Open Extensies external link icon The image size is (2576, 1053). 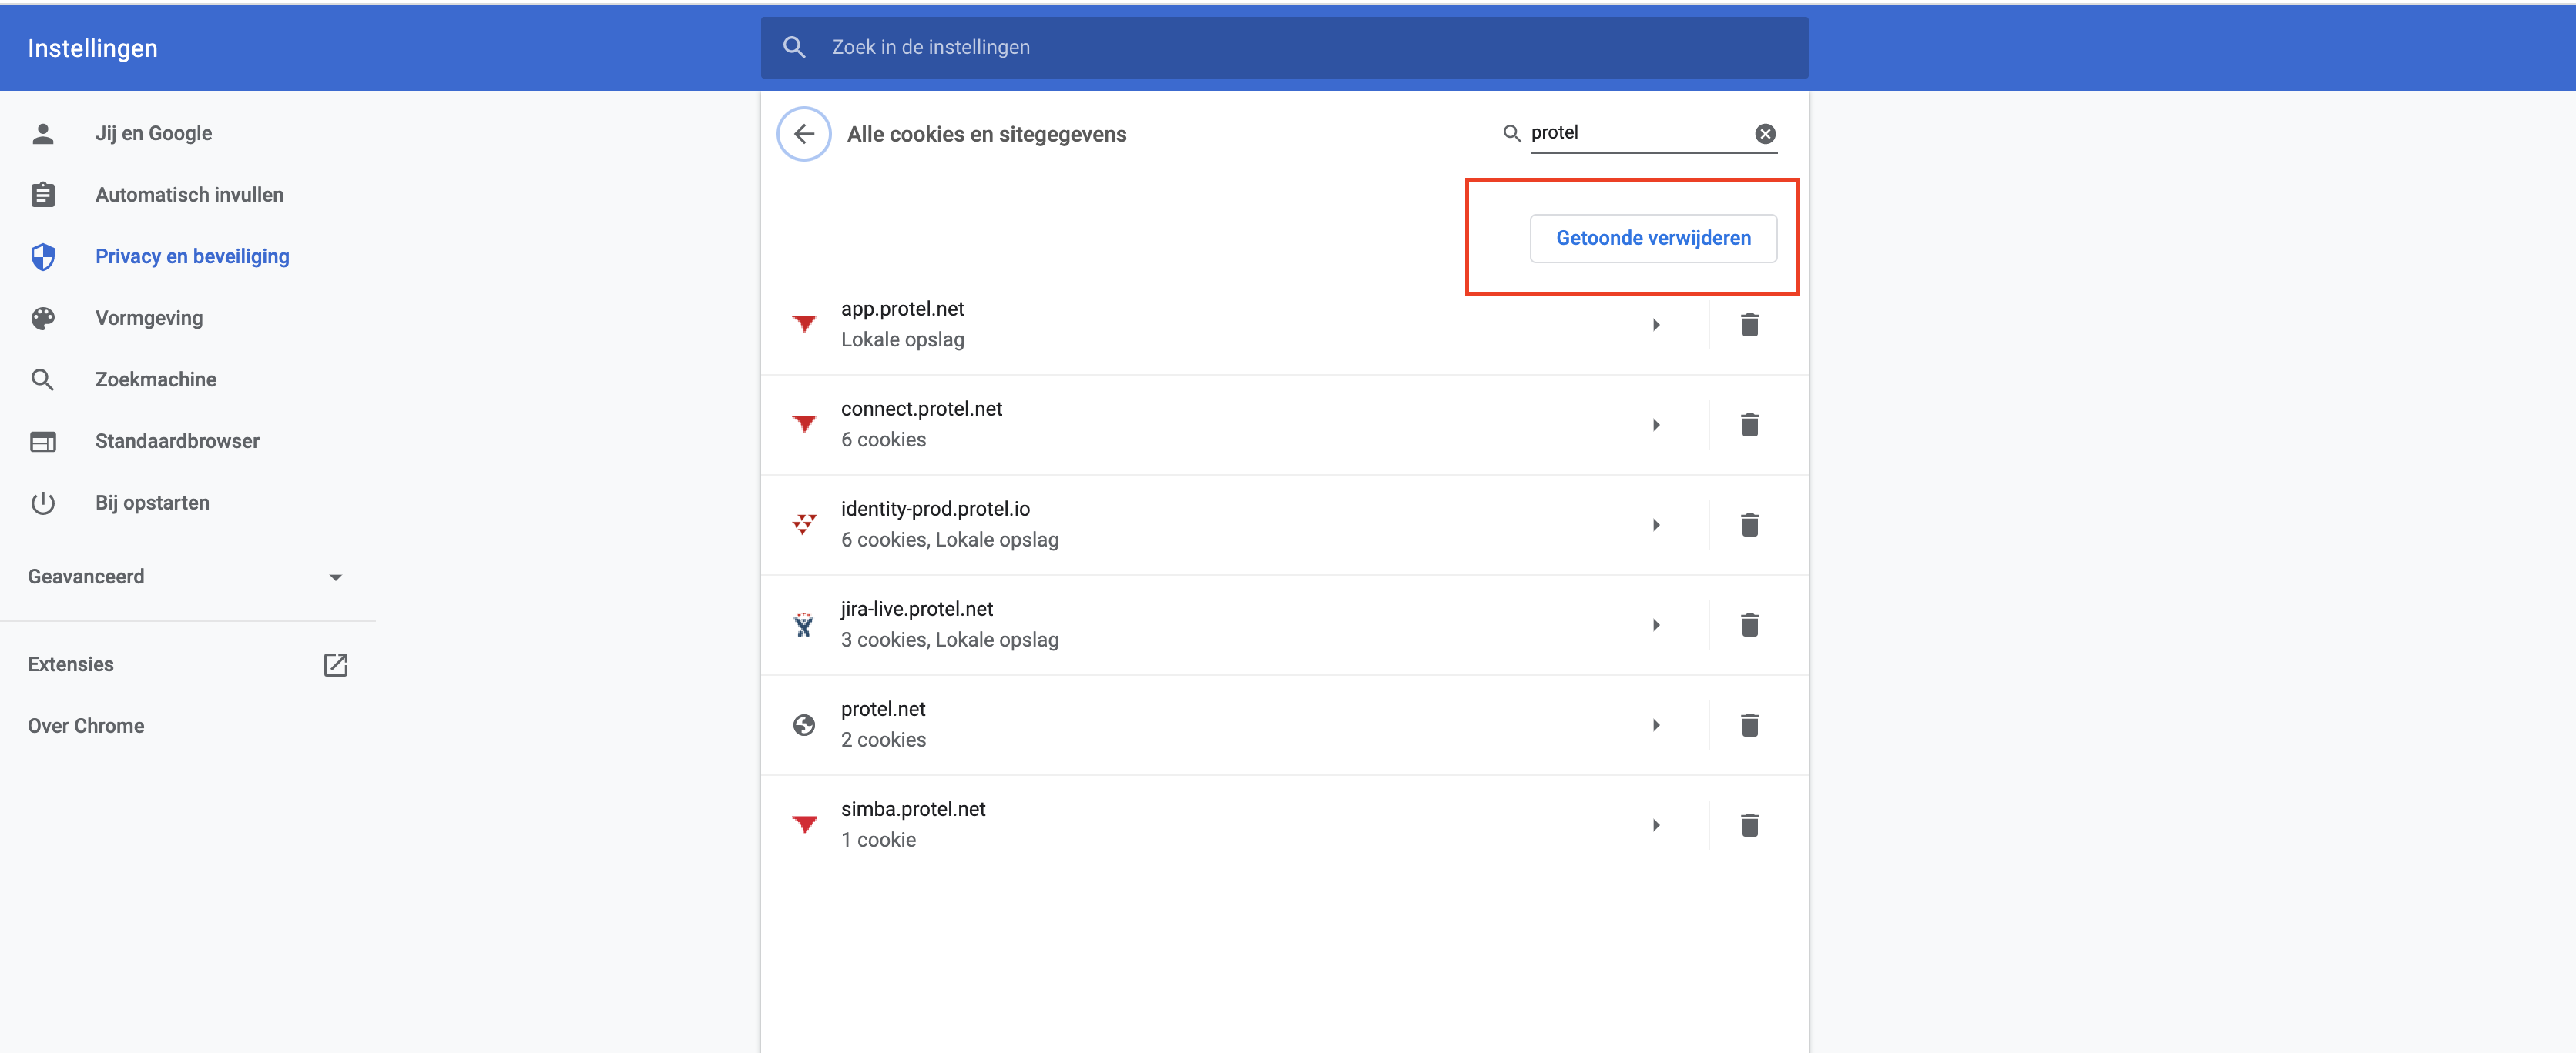[x=335, y=664]
